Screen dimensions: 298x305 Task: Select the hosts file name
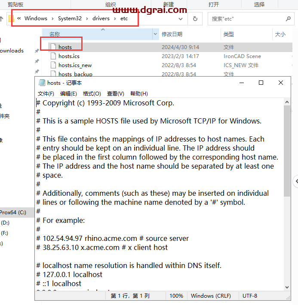point(65,47)
